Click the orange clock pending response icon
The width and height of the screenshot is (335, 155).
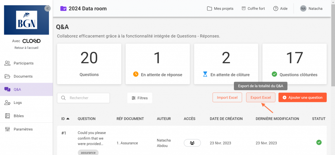pyautogui.click(x=136, y=74)
